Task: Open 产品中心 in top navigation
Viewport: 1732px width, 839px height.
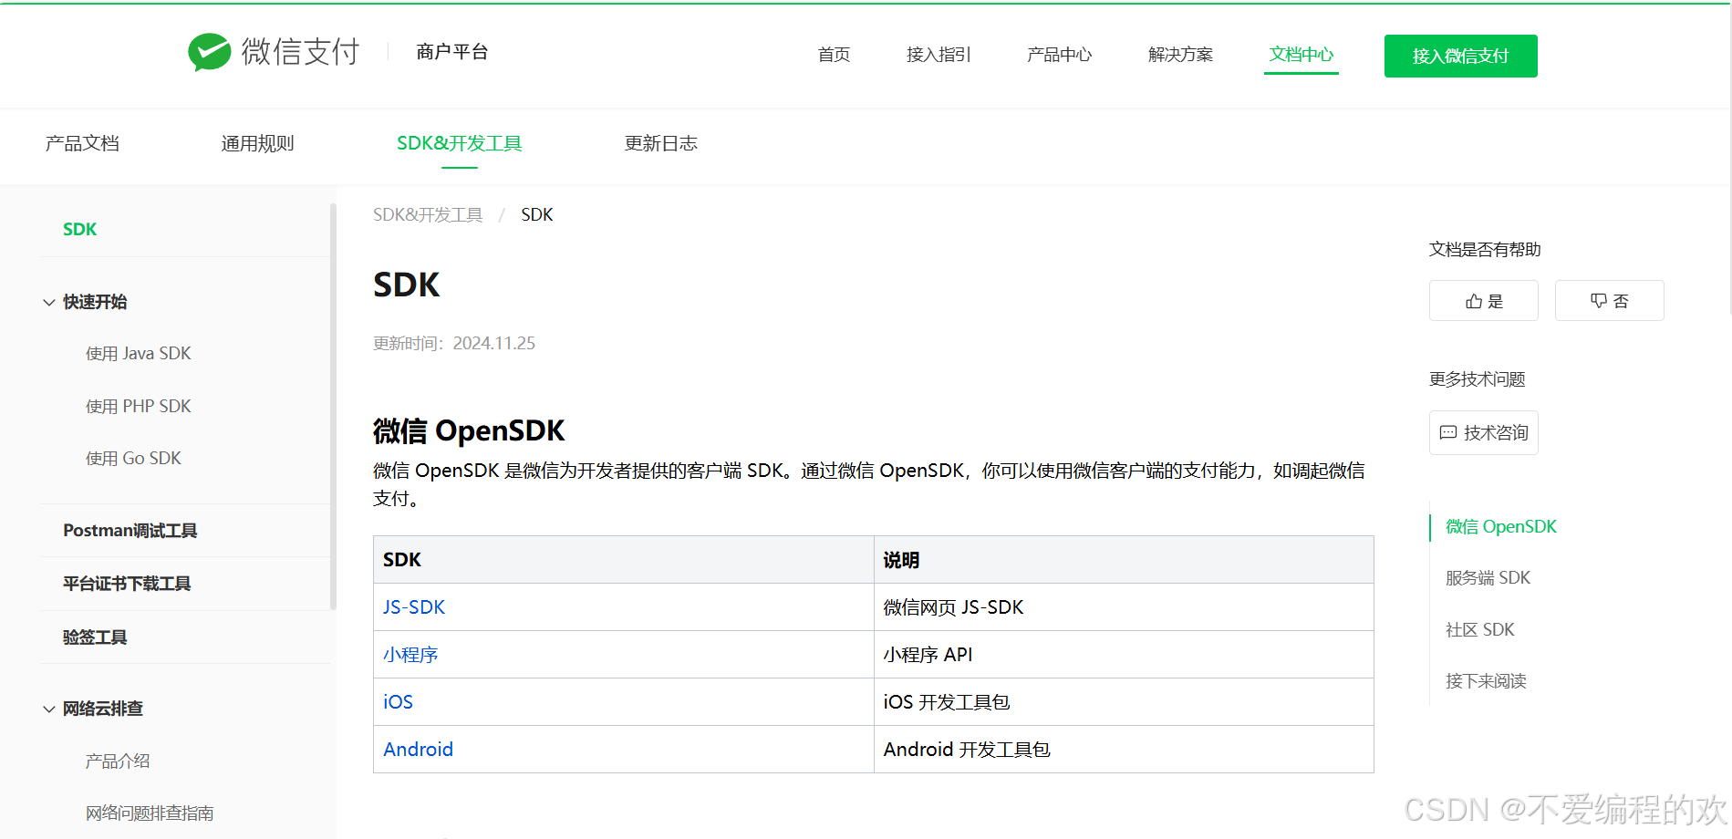Action: (x=1059, y=55)
